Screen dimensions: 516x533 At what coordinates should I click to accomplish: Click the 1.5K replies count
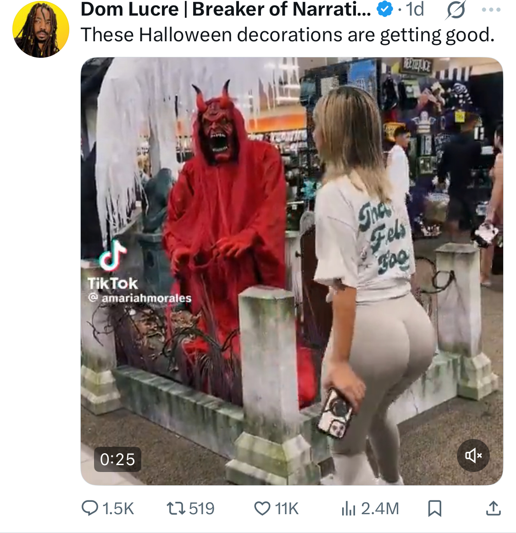(x=117, y=509)
